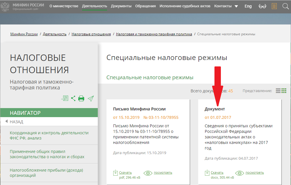Expand the Контакты dropdown arrow
The image size is (291, 185).
point(236,6)
